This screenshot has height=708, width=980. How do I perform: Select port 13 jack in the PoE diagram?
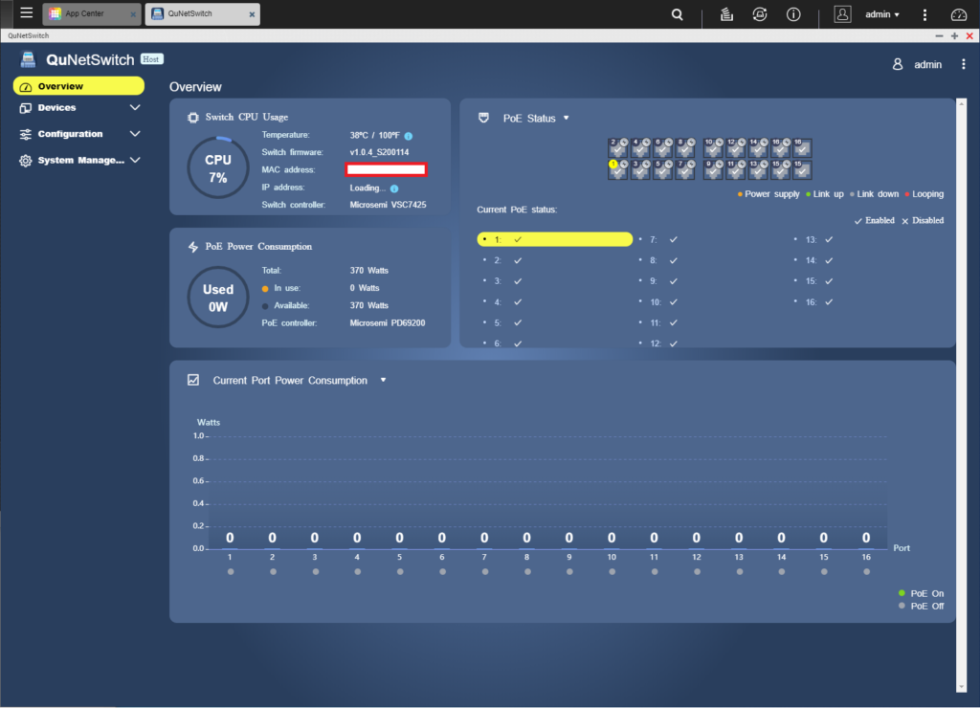coord(758,169)
